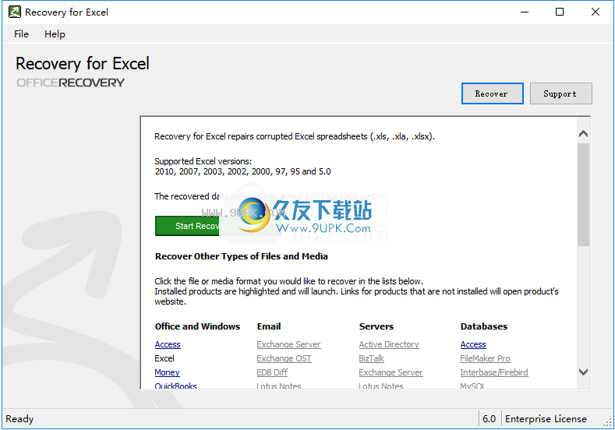The width and height of the screenshot is (615, 430).
Task: Click the resize grip in status bar corner
Action: tap(607, 422)
